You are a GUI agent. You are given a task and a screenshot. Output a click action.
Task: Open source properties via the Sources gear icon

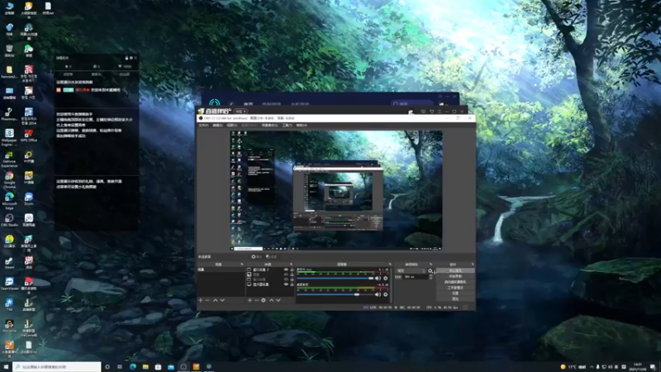click(x=263, y=300)
